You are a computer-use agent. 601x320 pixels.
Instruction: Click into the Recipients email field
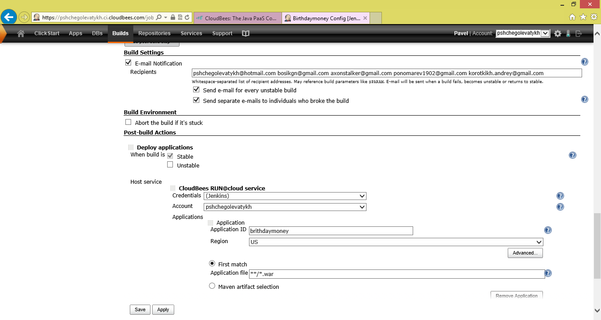(x=386, y=73)
